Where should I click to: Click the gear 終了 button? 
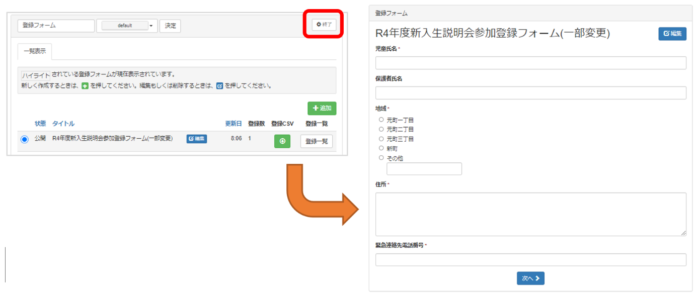(x=324, y=25)
